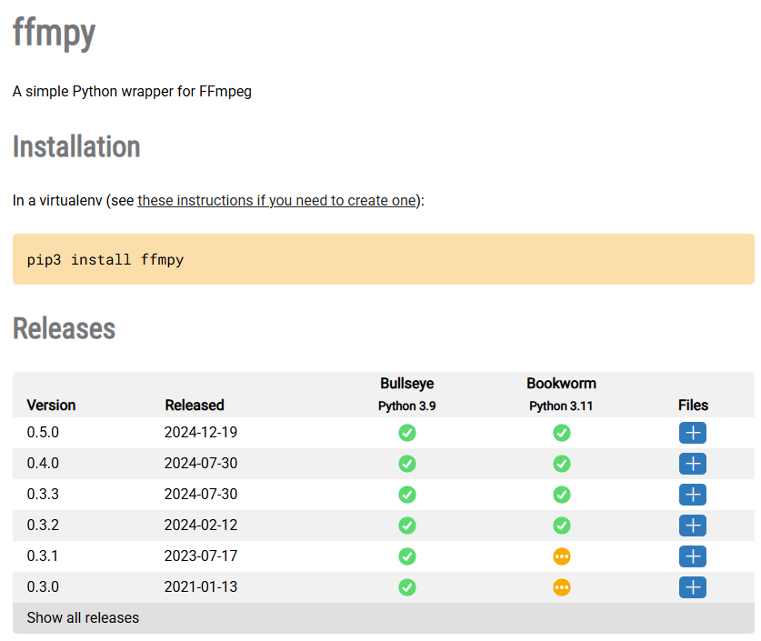Image resolution: width=761 pixels, height=641 pixels.
Task: Select version number 0.3.3
Action: point(43,494)
